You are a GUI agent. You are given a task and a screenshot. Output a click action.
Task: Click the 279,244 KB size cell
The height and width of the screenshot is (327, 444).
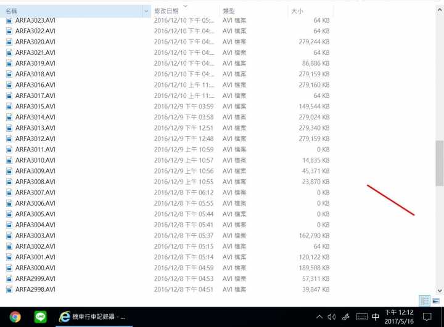314,42
